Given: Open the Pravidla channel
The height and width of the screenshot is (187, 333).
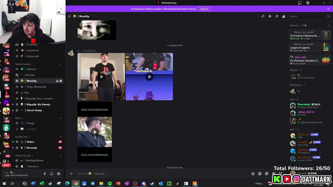Looking at the screenshot, I should 38,44.
